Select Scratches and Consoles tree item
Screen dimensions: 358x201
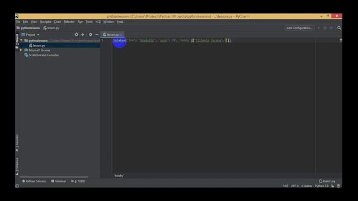pyautogui.click(x=44, y=55)
